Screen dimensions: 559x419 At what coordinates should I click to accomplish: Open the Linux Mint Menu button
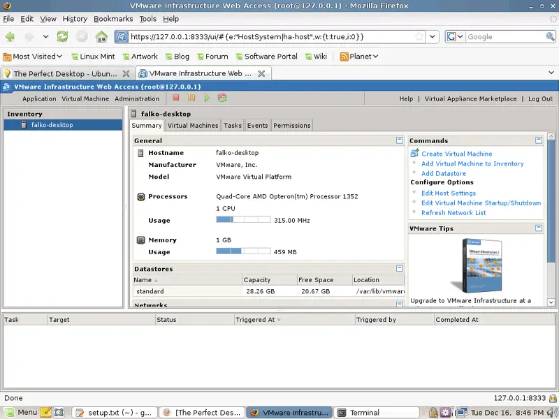pos(21,412)
